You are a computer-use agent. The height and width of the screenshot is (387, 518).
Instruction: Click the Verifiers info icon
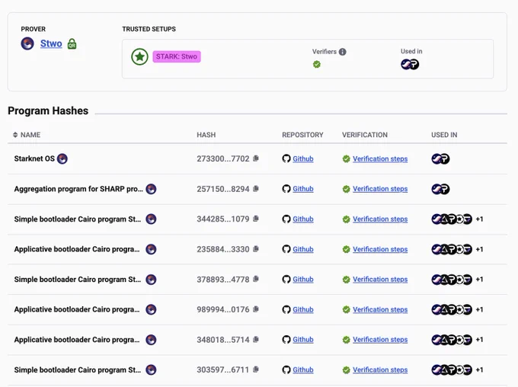point(343,52)
